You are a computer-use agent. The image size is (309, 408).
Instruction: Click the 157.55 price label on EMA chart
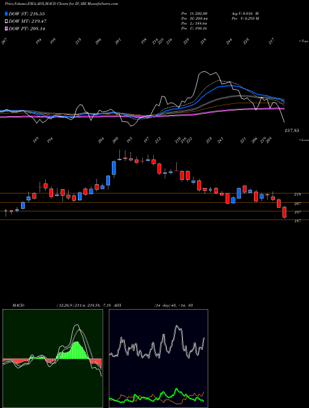pyautogui.click(x=292, y=130)
